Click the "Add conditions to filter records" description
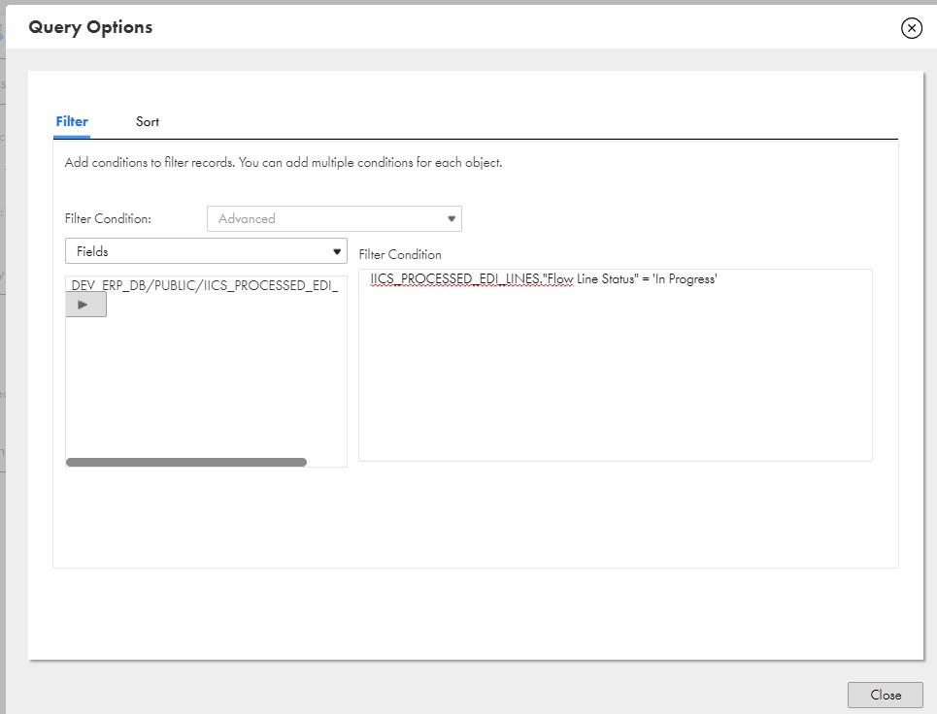 point(284,162)
